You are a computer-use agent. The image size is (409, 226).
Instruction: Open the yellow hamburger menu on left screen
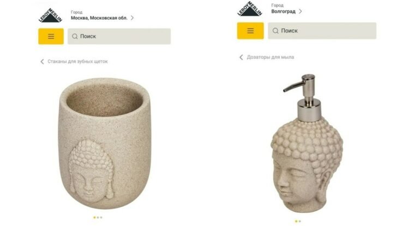point(51,36)
